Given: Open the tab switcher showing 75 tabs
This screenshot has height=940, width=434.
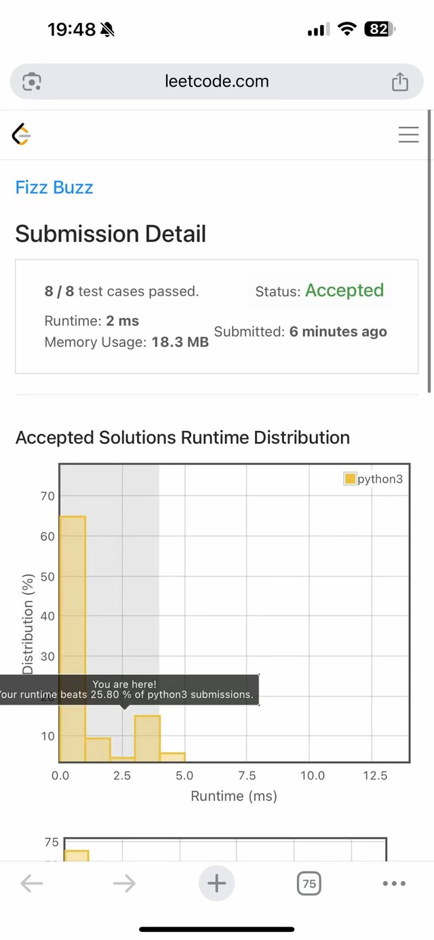Looking at the screenshot, I should click(309, 883).
